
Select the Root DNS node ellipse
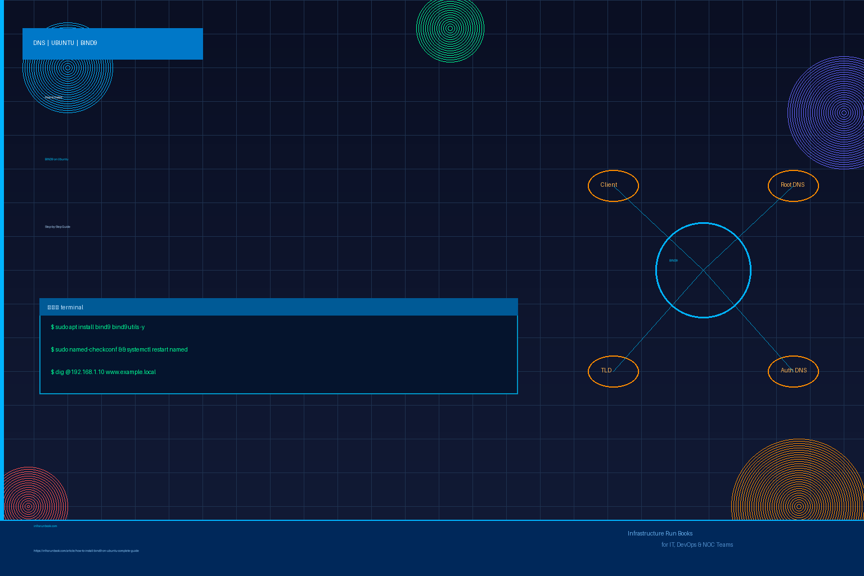pyautogui.click(x=793, y=186)
